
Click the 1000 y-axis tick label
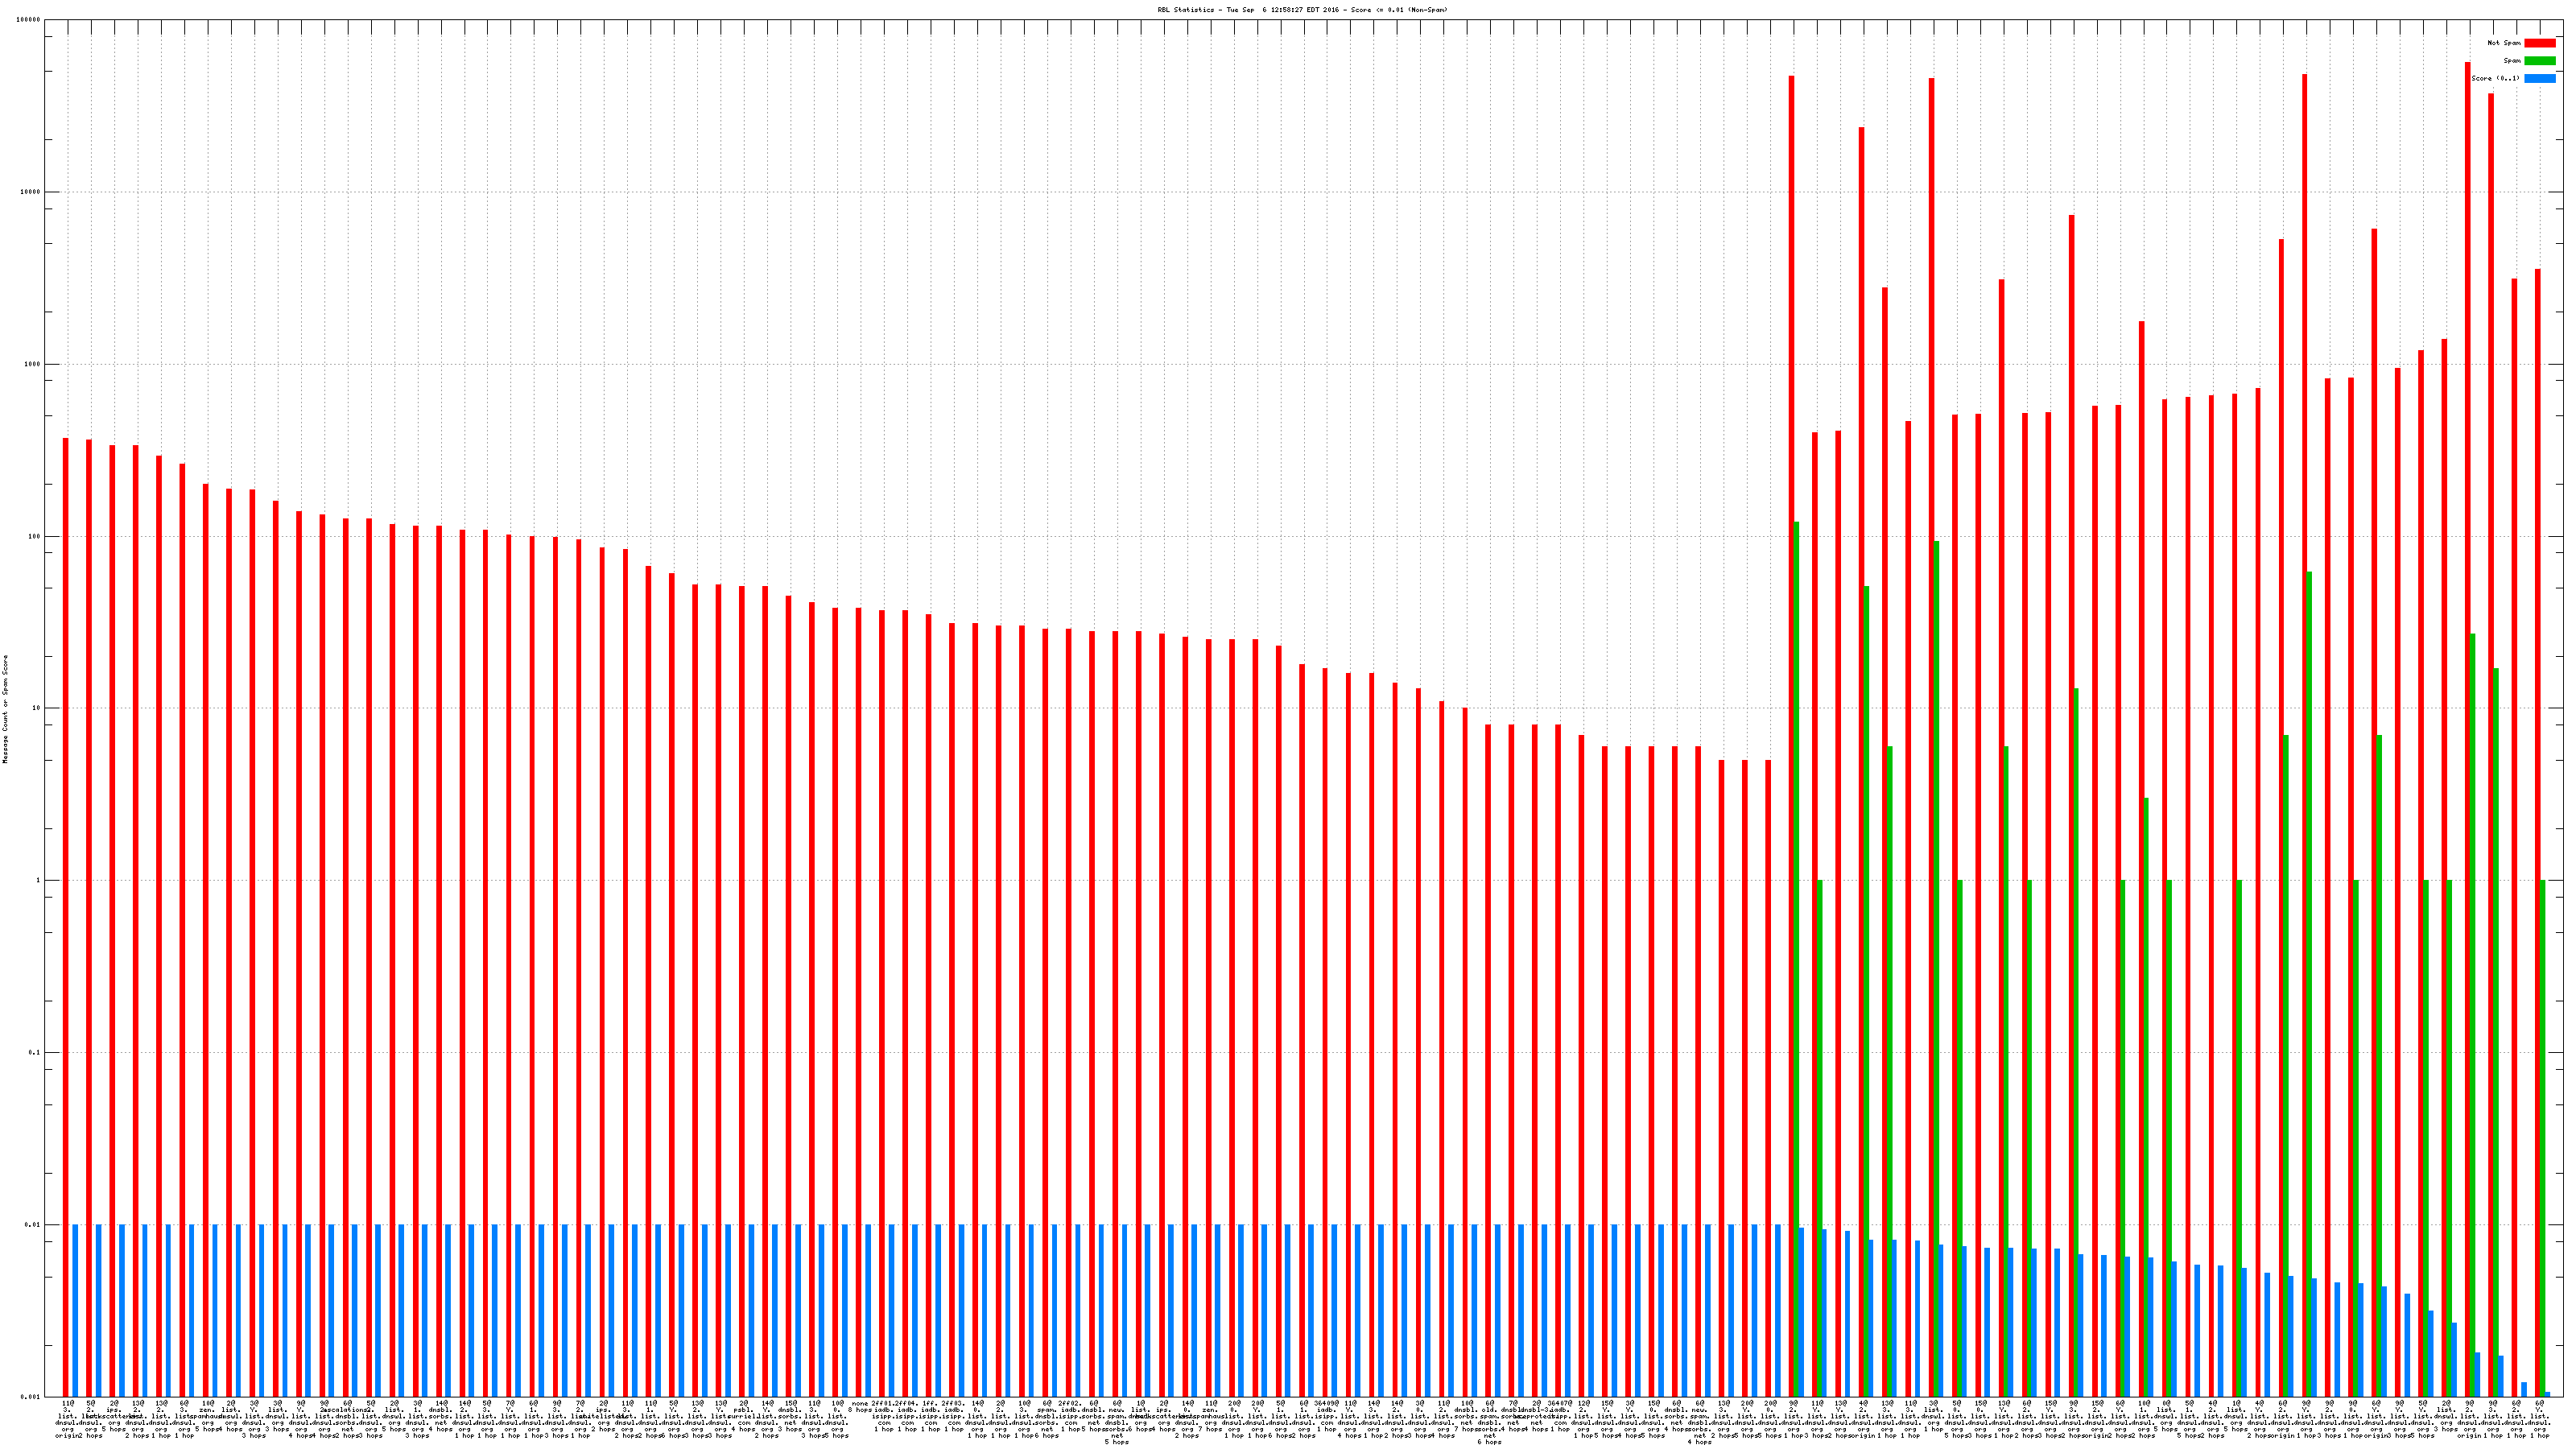33,364
